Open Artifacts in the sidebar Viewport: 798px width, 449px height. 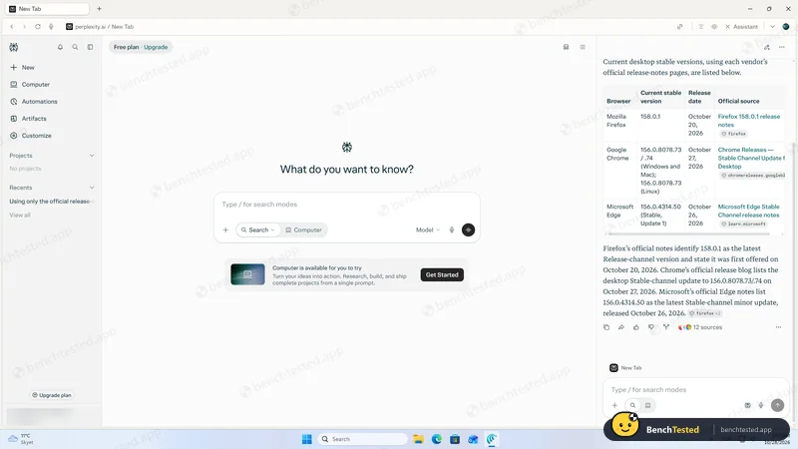[x=28, y=118]
